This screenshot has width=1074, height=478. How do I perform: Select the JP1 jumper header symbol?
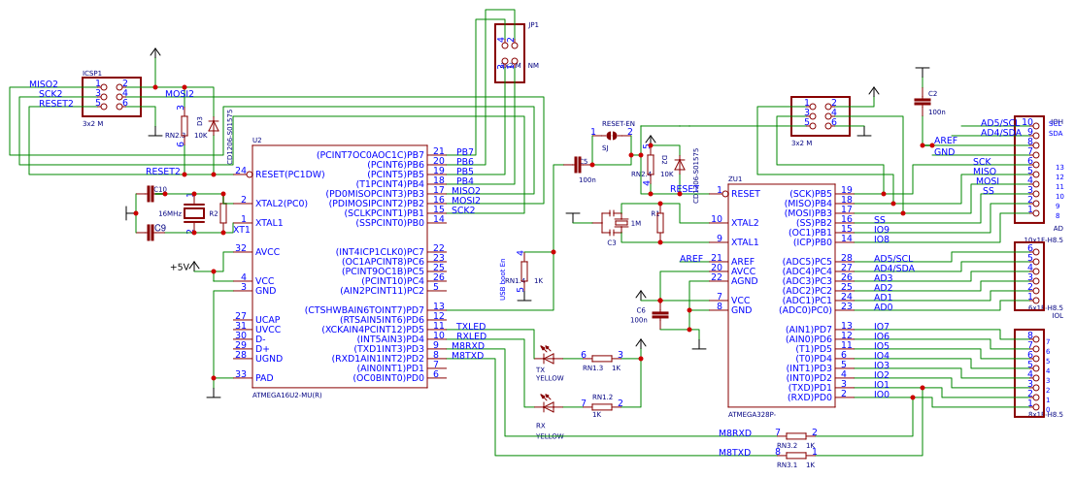click(510, 52)
